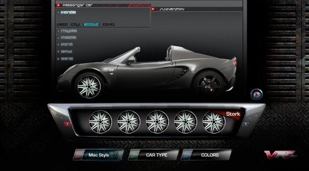Choose the Benz brand label
Screen dimensions: 309x171
pos(67,59)
